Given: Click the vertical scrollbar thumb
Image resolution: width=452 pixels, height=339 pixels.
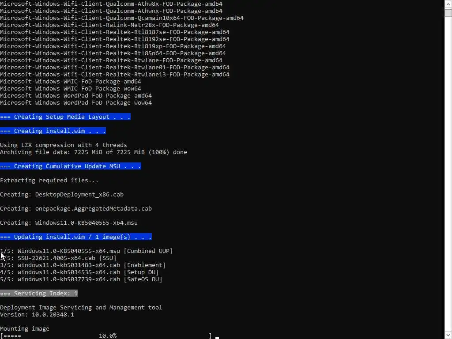Looking at the screenshot, I should point(448,13).
